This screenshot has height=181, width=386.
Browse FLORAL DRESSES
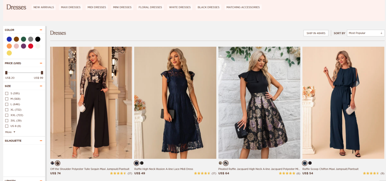(150, 7)
